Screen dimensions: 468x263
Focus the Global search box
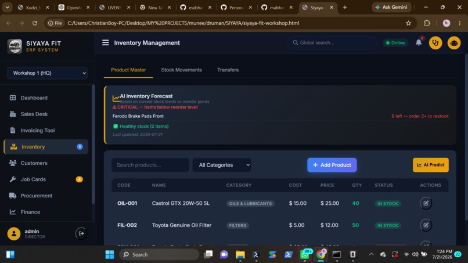[332, 43]
